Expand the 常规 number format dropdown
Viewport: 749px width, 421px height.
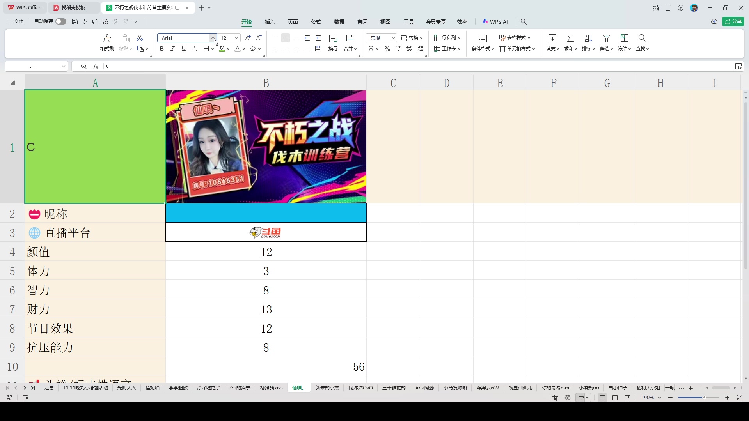tap(394, 38)
